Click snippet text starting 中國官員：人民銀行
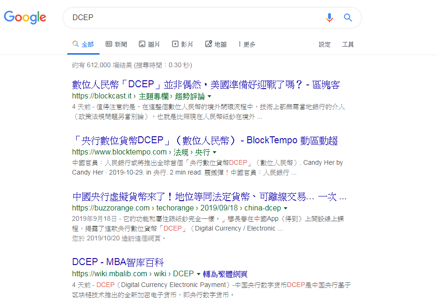Image resolution: width=437 pixels, height=301 pixels. (208, 168)
